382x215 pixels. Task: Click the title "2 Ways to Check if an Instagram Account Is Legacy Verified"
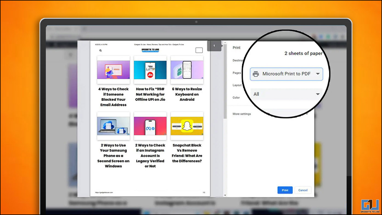click(150, 156)
